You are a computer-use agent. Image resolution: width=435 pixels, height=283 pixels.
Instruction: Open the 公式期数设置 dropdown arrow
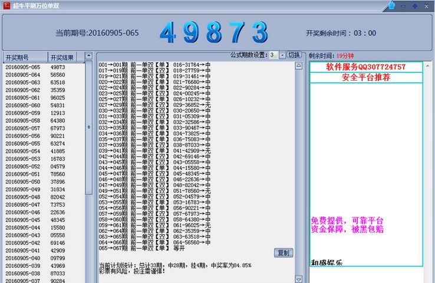pos(282,55)
